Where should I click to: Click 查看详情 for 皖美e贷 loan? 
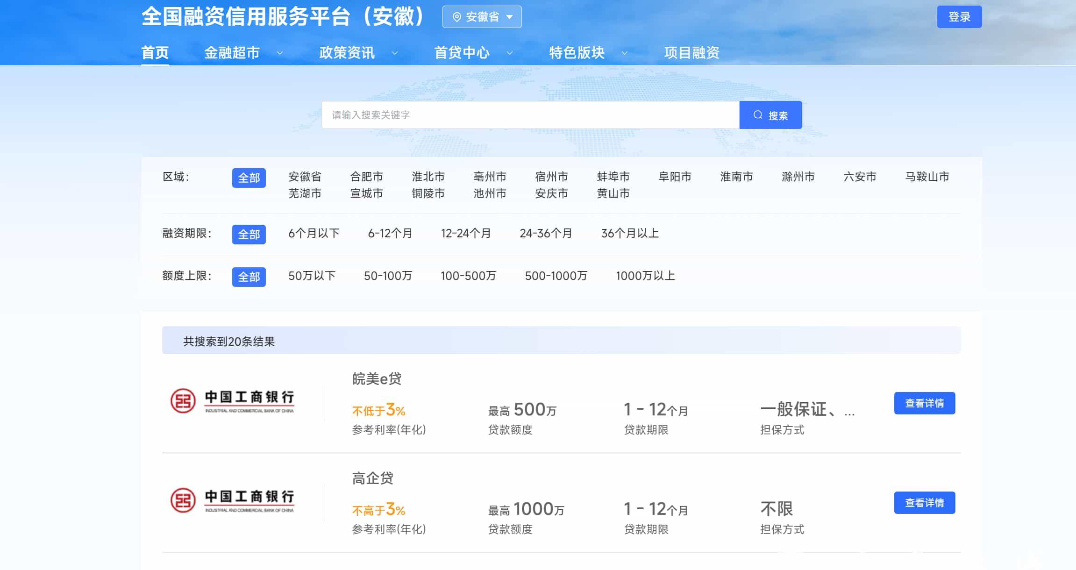click(925, 403)
